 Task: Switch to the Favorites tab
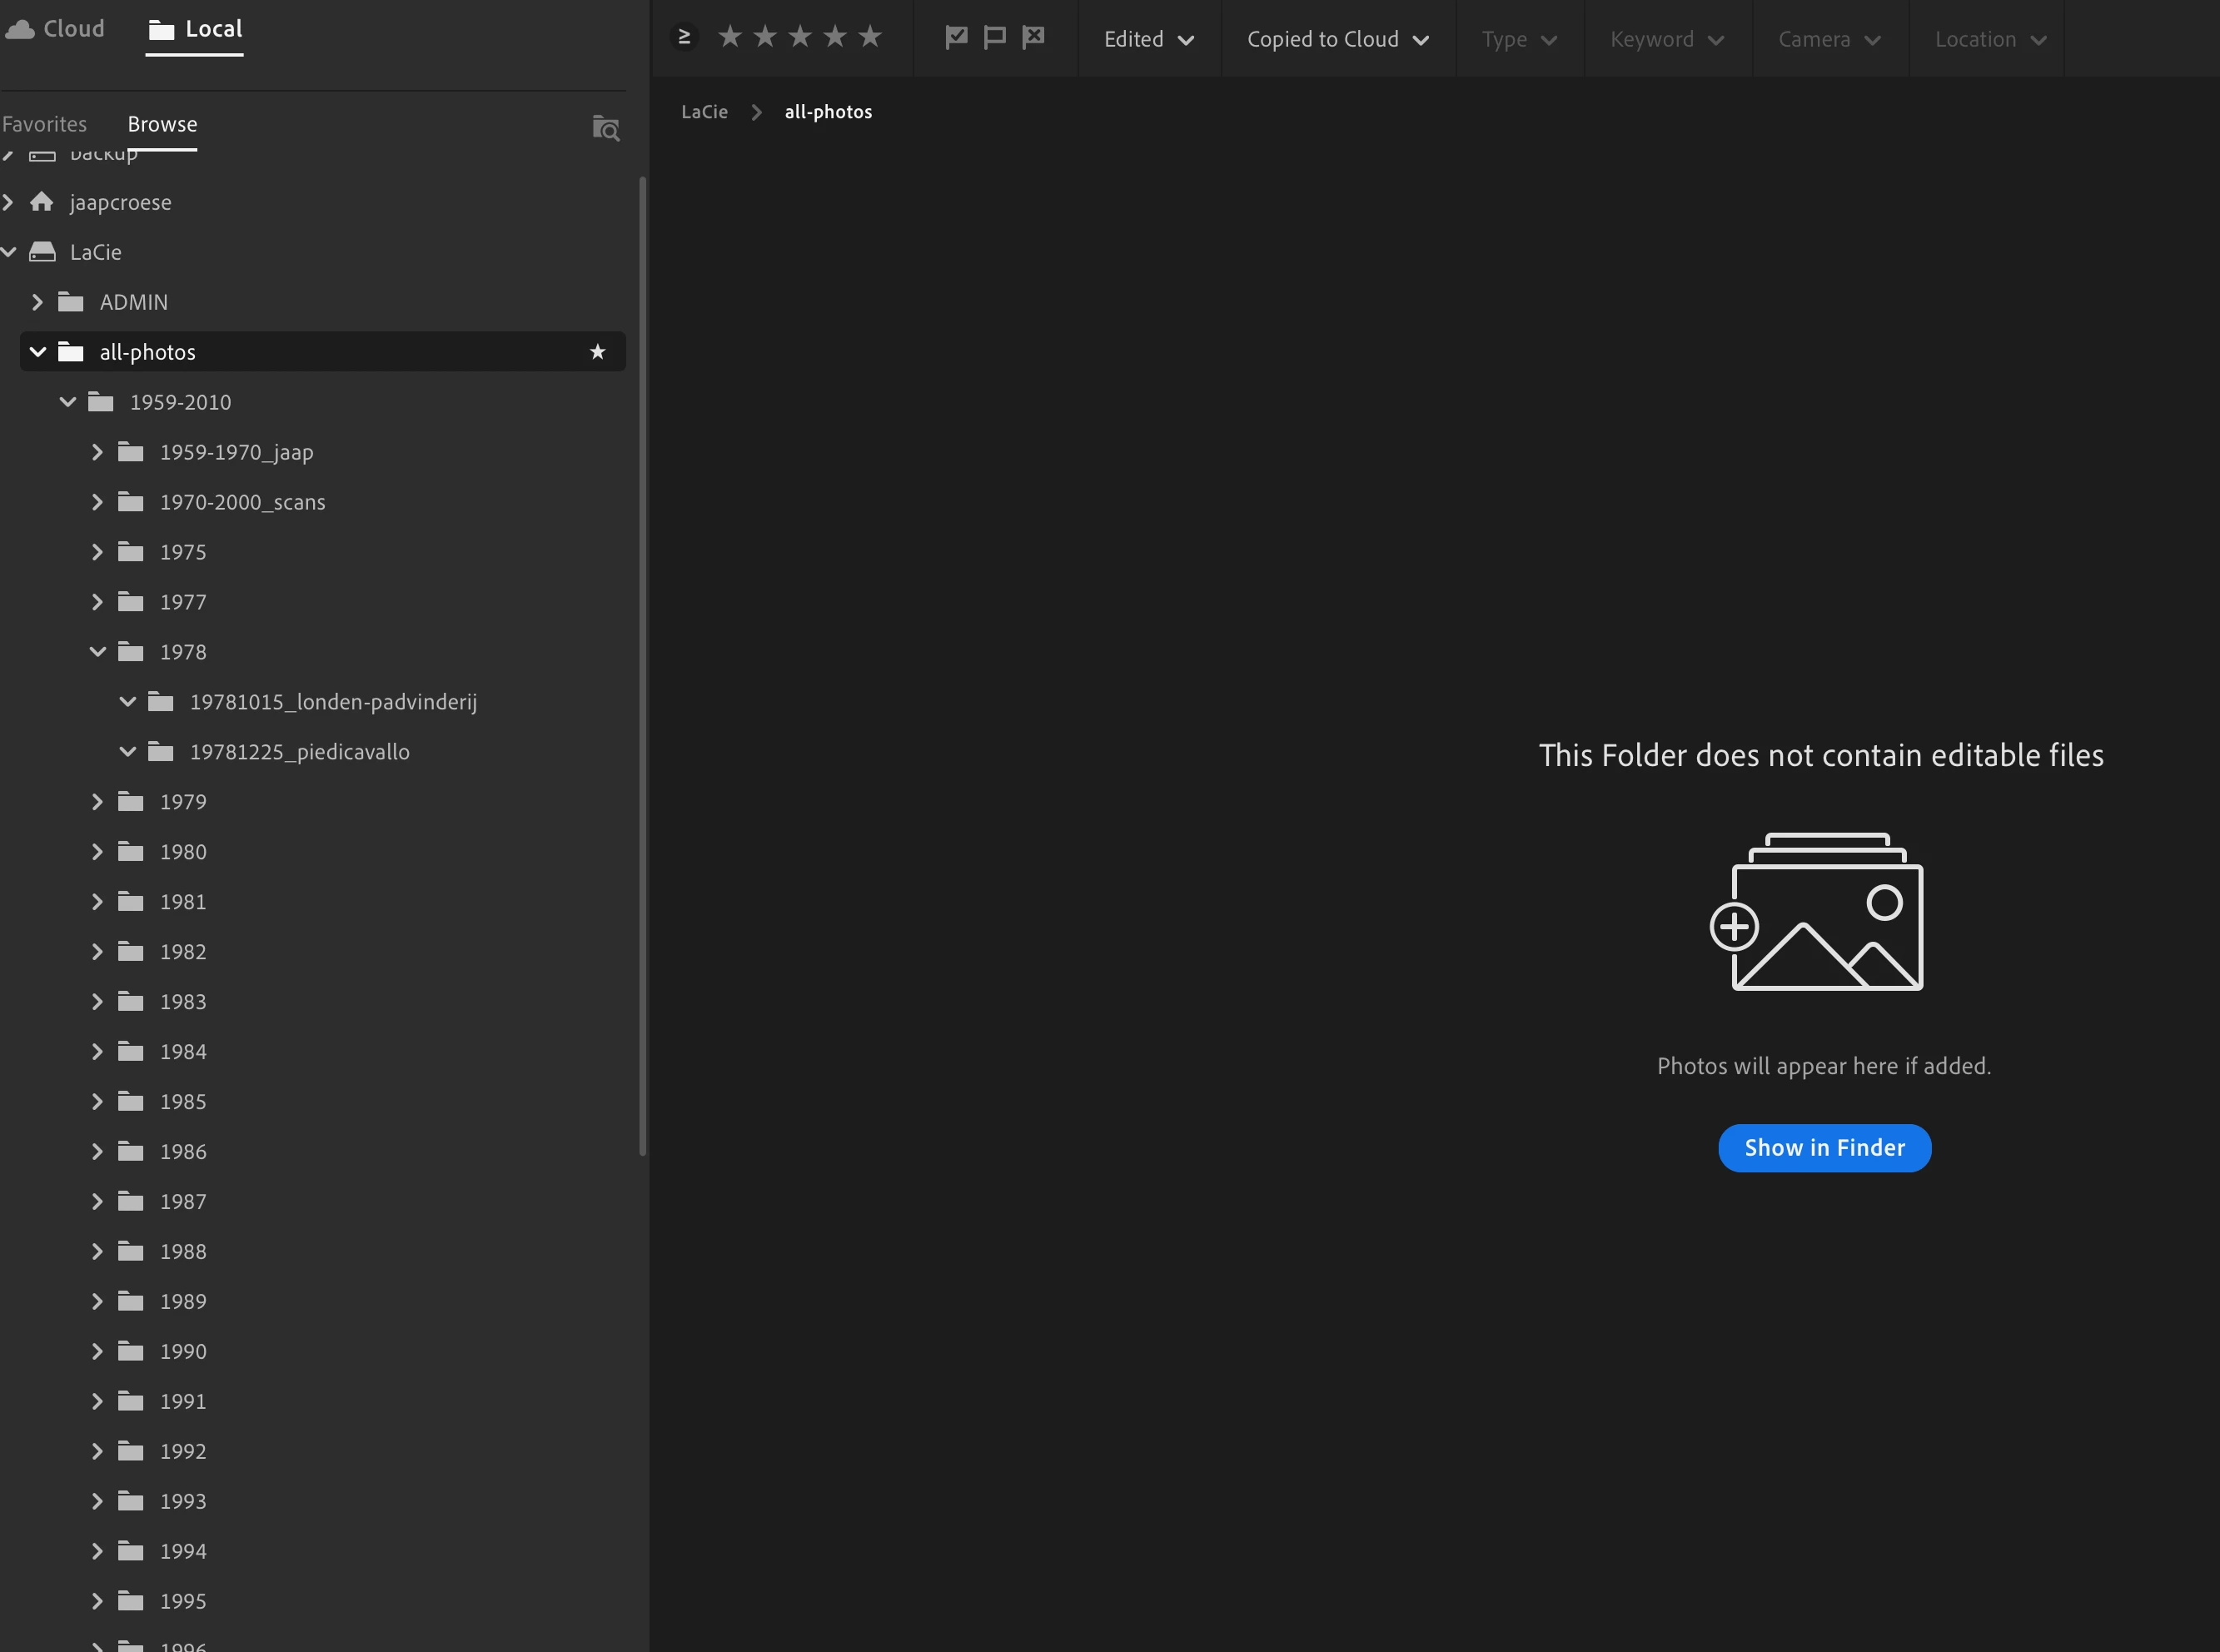click(45, 124)
